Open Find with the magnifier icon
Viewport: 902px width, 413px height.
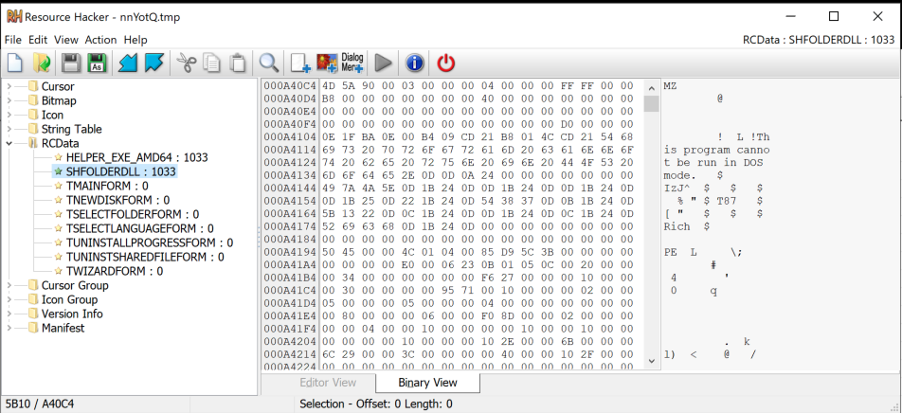point(269,63)
